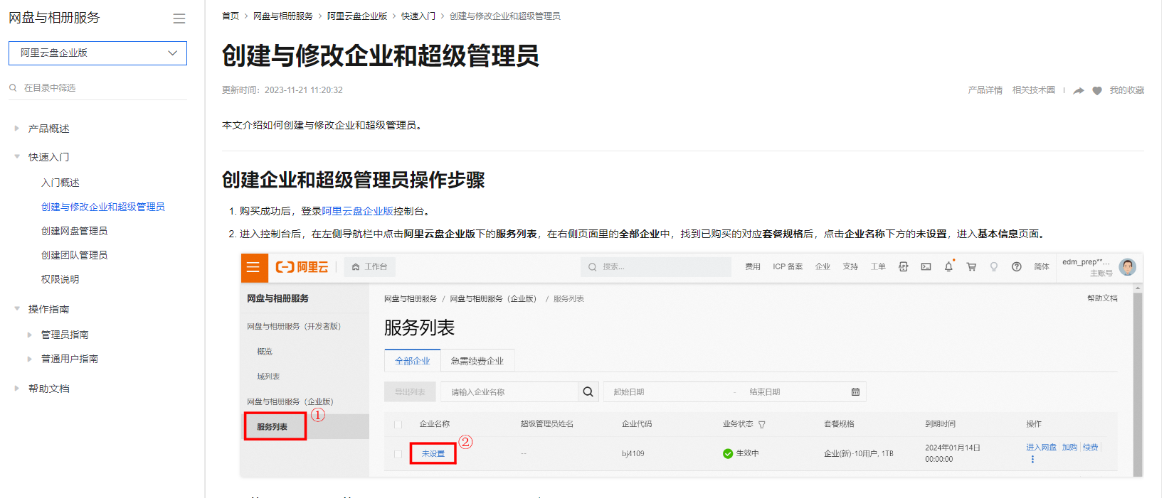Open the 权限说明 page
Image resolution: width=1174 pixels, height=498 pixels.
coord(60,279)
